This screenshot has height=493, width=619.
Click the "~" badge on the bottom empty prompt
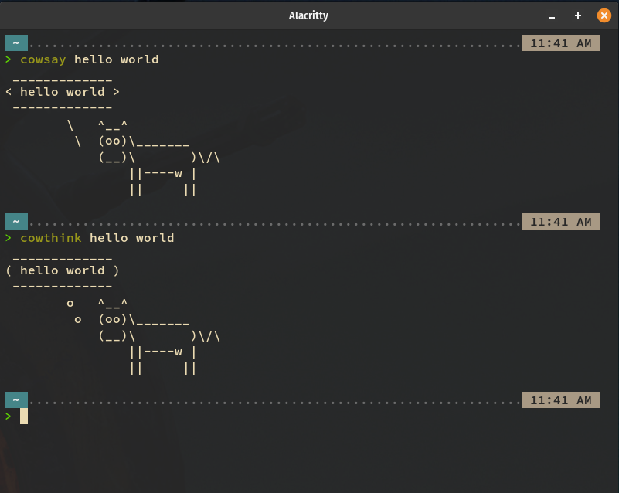click(x=15, y=399)
